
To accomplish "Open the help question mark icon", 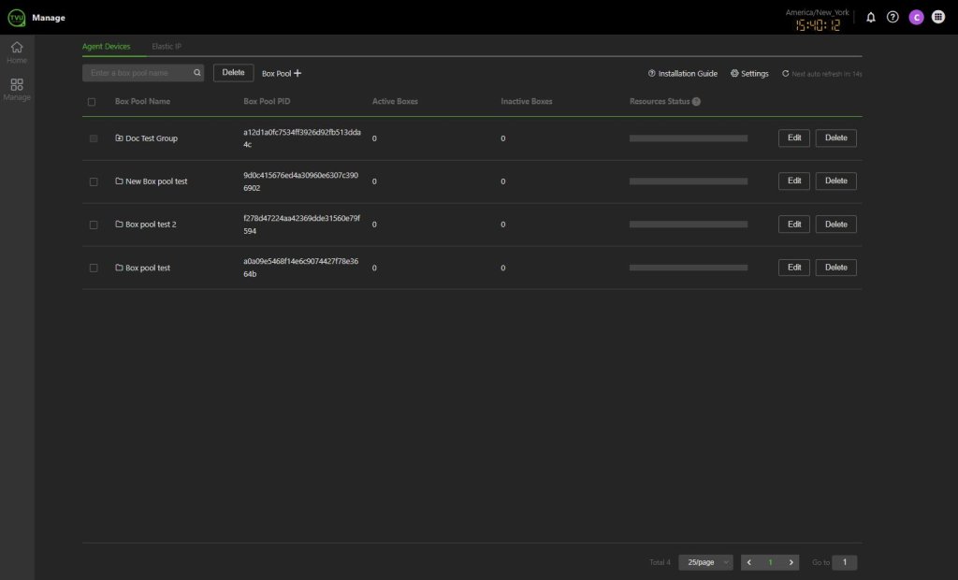I will tap(893, 17).
